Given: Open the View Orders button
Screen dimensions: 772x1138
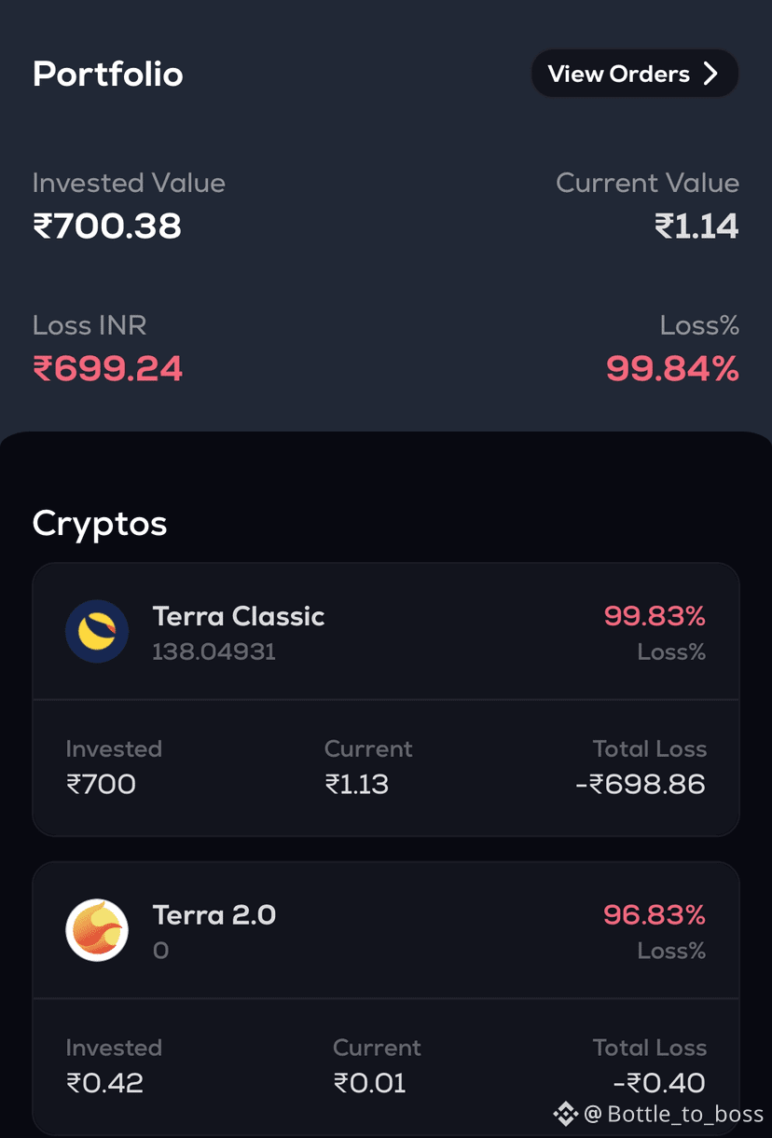Looking at the screenshot, I should pos(634,74).
